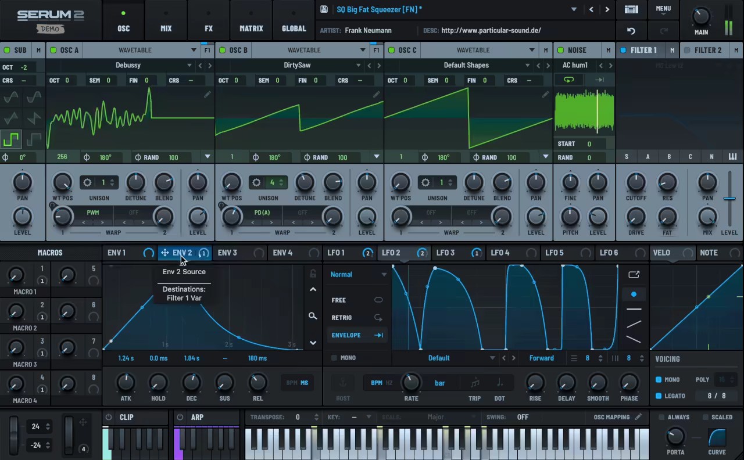The width and height of the screenshot is (744, 460).
Task: Open the preset browser list icon
Action: (631, 9)
